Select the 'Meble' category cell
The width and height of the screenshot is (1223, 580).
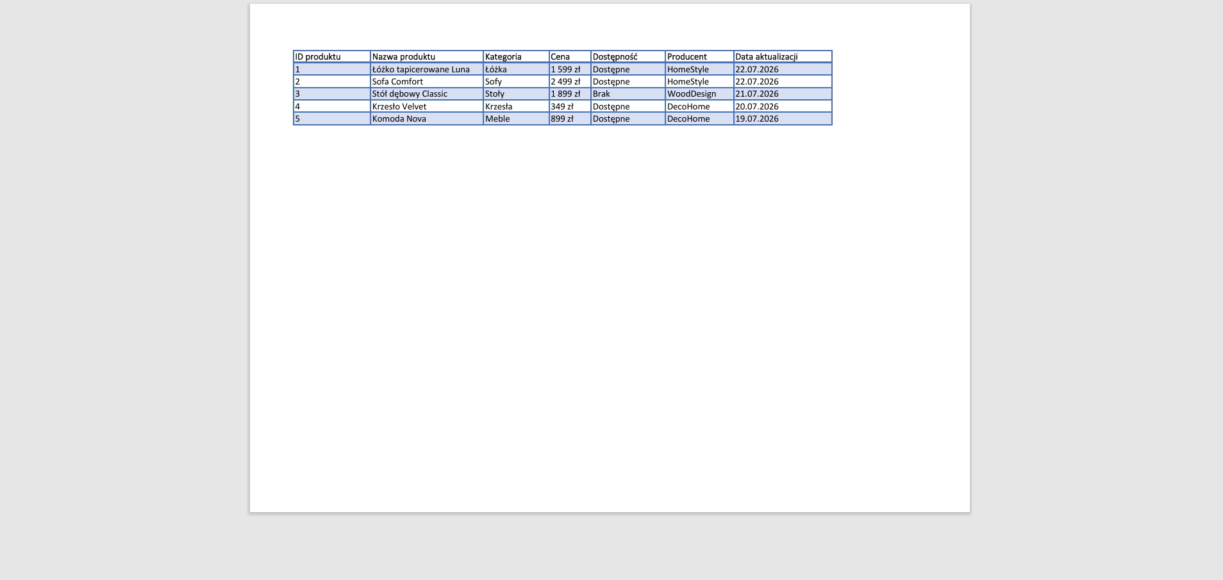pyautogui.click(x=516, y=118)
